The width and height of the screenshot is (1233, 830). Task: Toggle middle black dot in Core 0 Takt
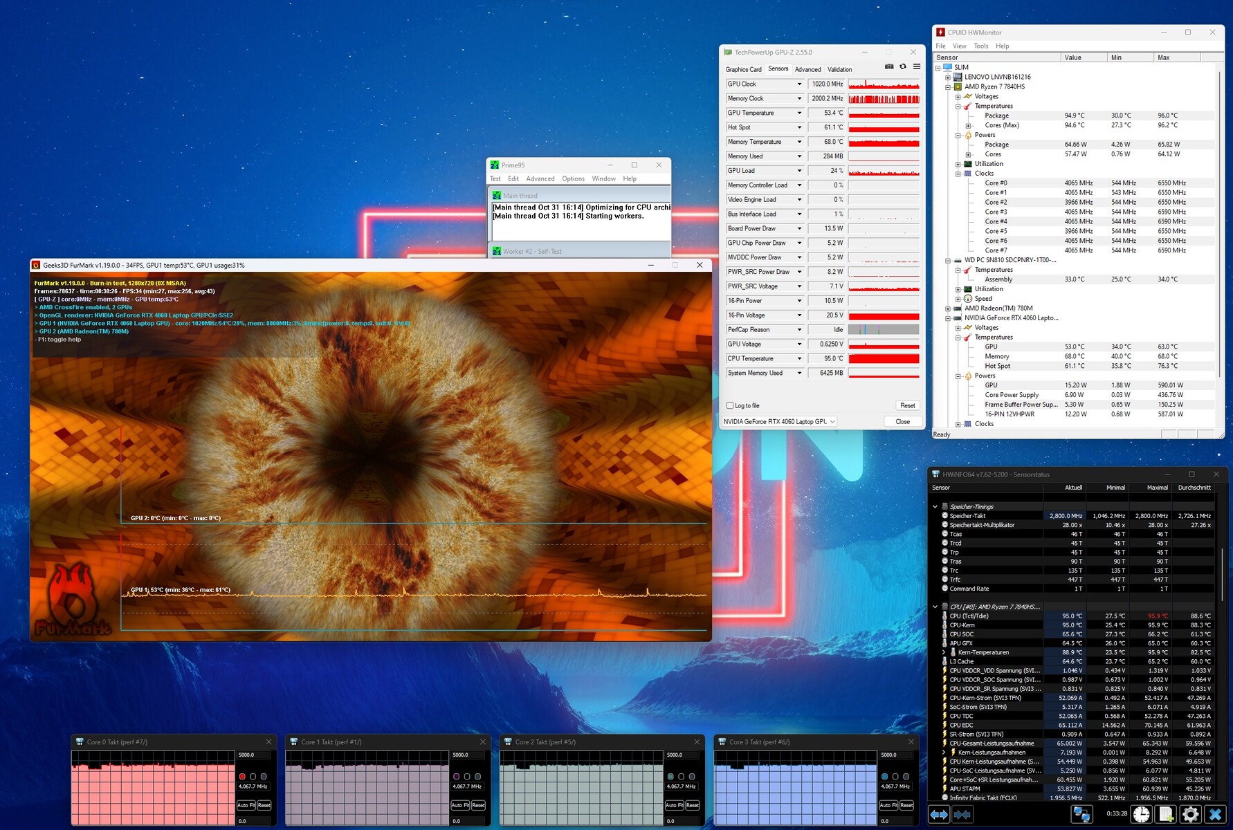(x=253, y=777)
